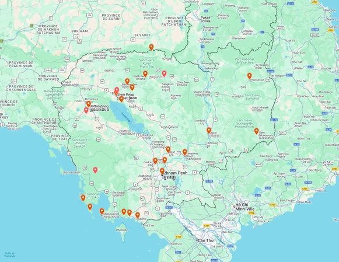Select the orange pin under the Siem Reap label by the lake

(x=121, y=99)
